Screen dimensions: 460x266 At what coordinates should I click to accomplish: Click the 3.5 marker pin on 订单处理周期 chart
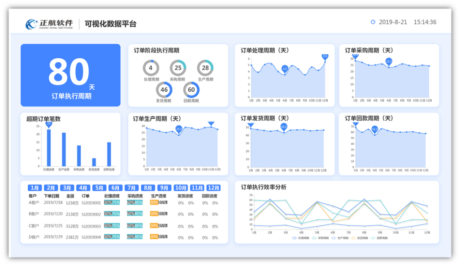285,69
